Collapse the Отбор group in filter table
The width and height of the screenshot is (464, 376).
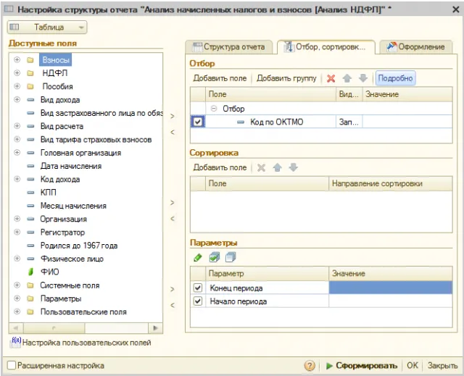pyautogui.click(x=214, y=109)
